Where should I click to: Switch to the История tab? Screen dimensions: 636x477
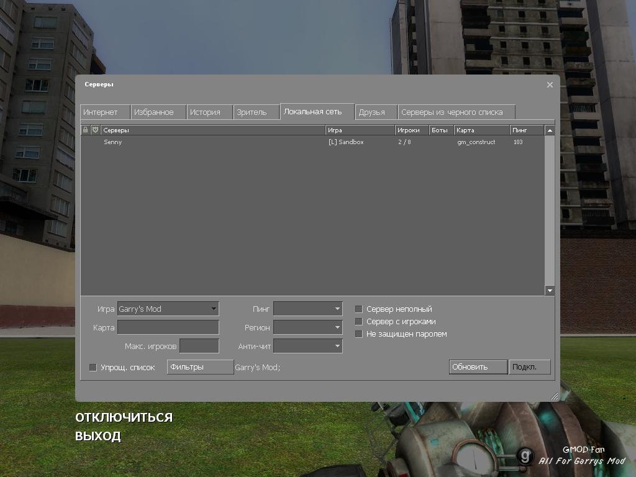coord(210,112)
